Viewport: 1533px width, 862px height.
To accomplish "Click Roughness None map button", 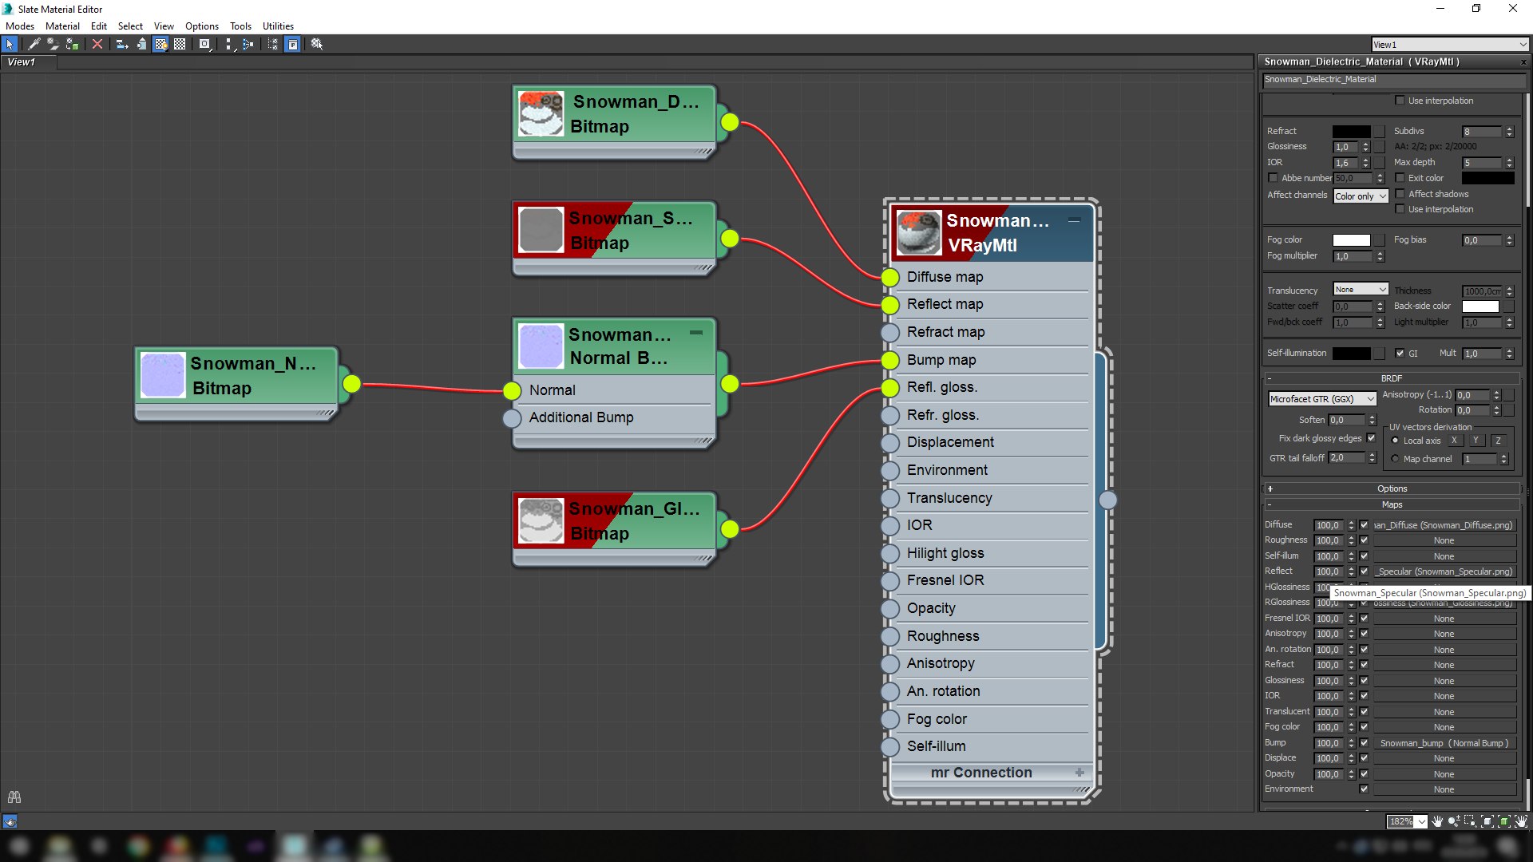I will 1444,540.
